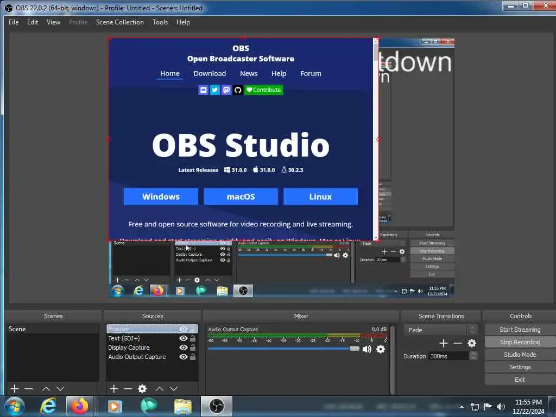Show hidden tray icons arrow
Screen dimensions: 556x417
pyautogui.click(x=462, y=407)
